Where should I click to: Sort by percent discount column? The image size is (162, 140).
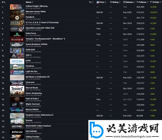[91, 2]
